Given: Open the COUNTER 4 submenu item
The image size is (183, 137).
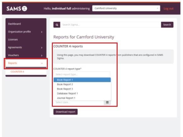Looking at the screenshot, I should click(x=17, y=72).
